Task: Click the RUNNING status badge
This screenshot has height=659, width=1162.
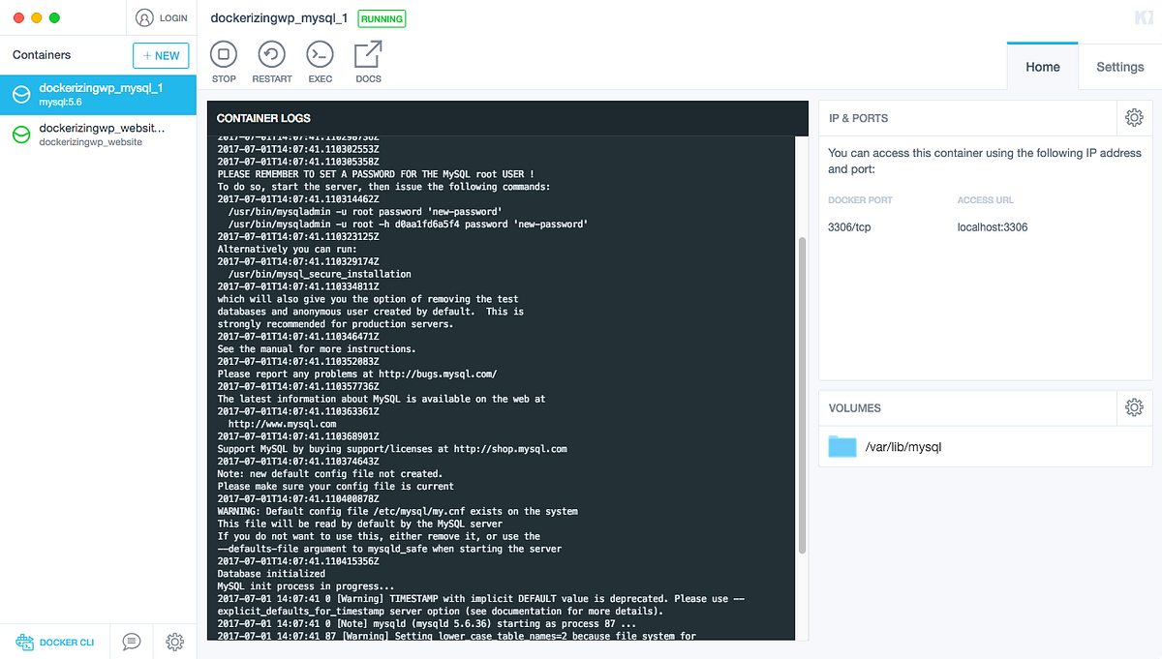Action: click(382, 17)
